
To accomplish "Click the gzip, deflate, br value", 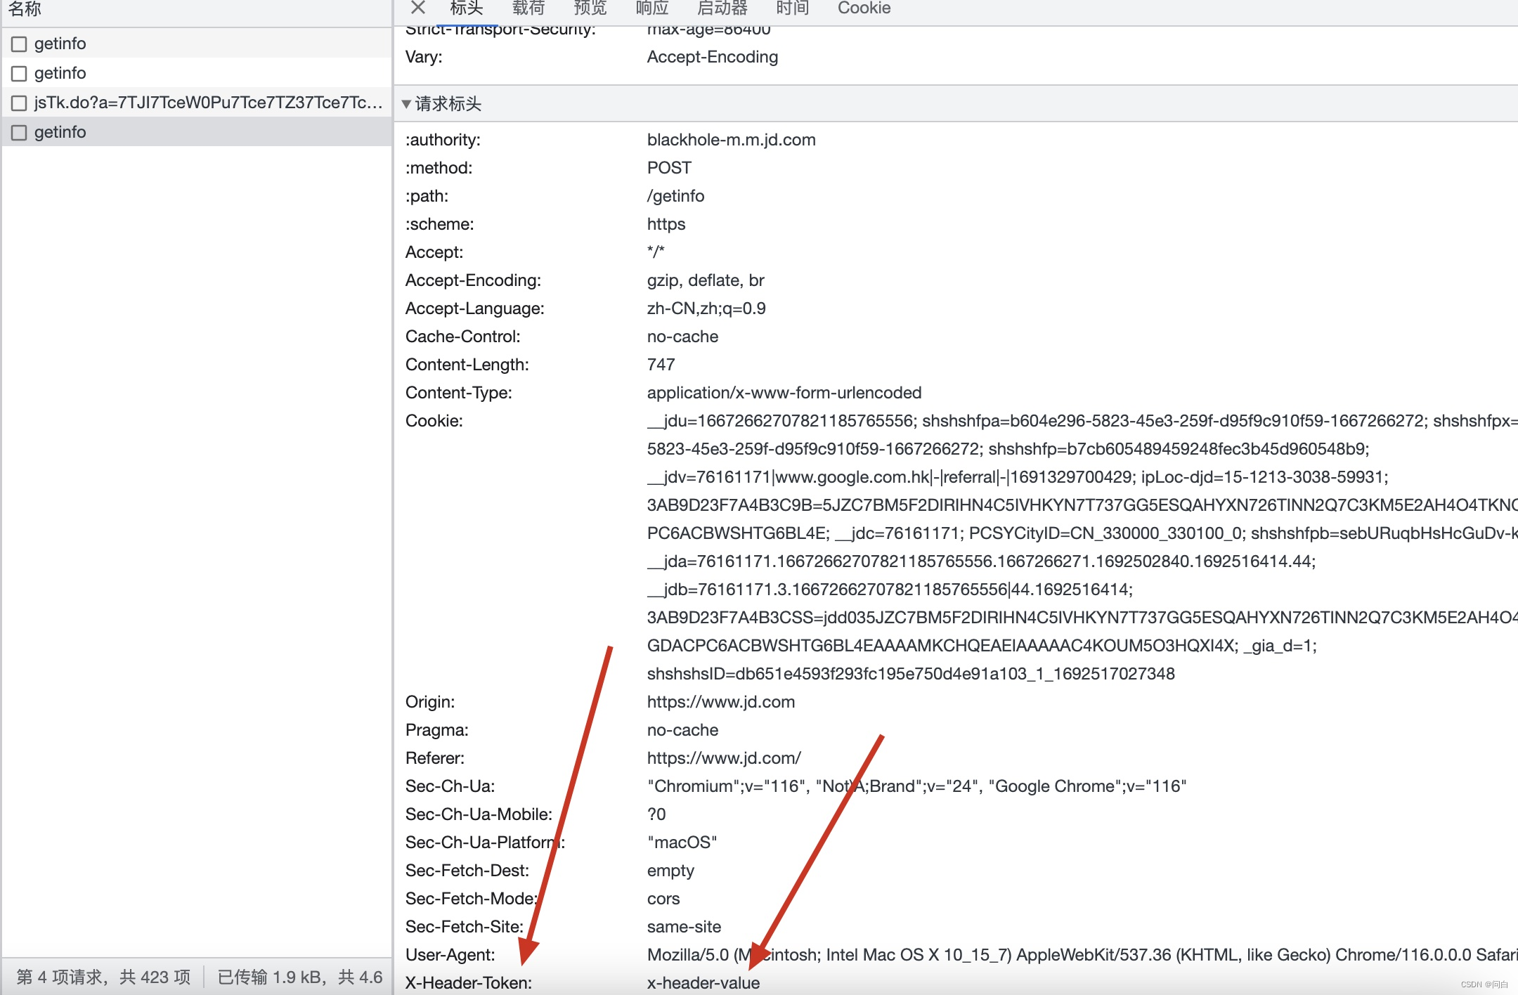I will (x=706, y=280).
